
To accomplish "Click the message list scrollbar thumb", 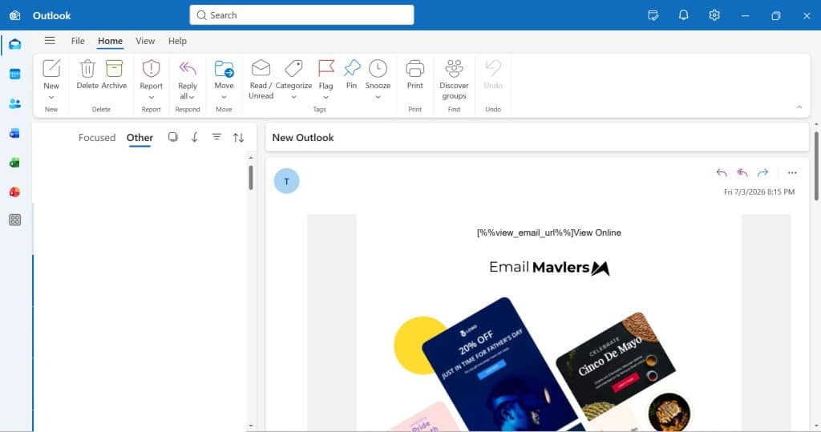I will (x=251, y=178).
